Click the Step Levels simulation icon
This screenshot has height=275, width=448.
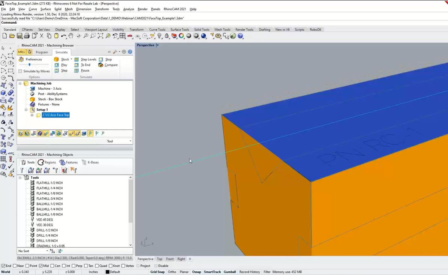point(76,59)
